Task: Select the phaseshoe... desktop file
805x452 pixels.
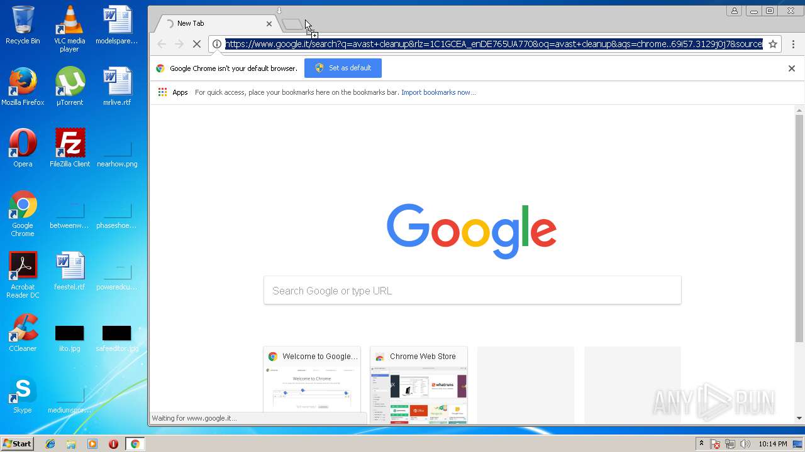Action: point(116,215)
